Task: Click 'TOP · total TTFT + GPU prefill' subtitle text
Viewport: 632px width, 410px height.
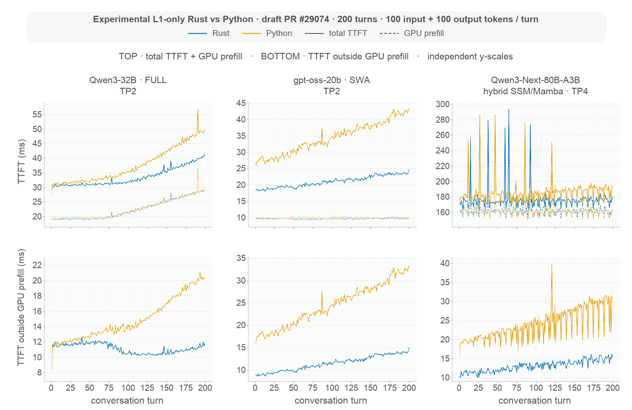Action: coord(180,56)
